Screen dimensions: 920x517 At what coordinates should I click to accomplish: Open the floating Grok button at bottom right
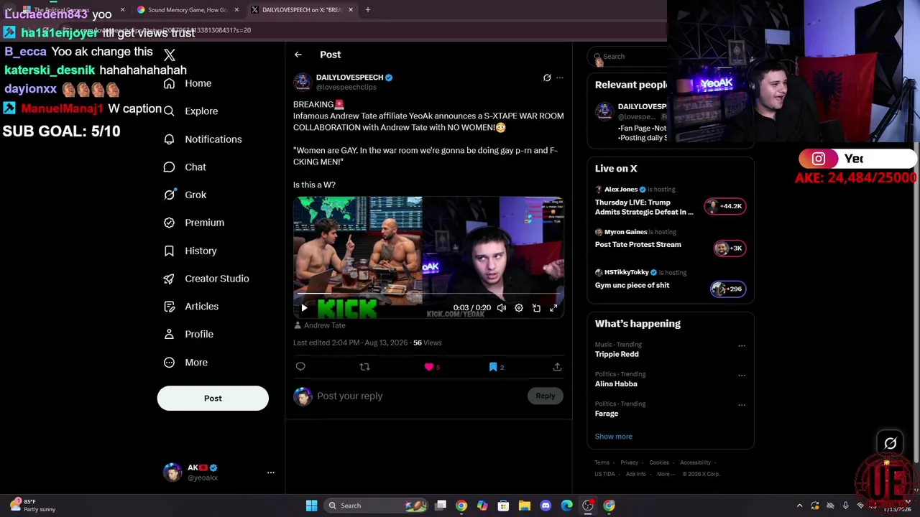click(891, 444)
